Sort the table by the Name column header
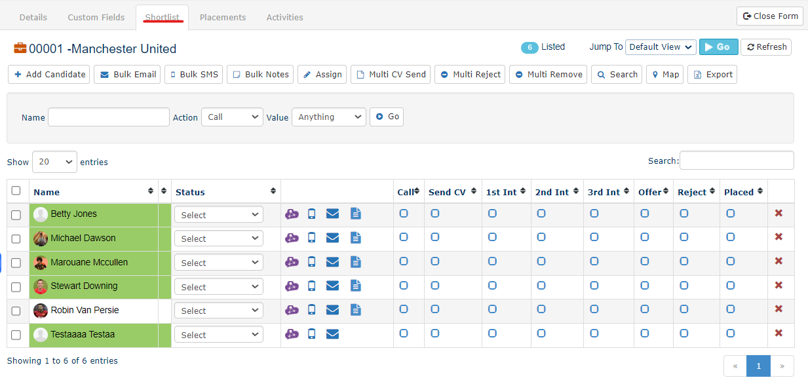 (x=94, y=192)
